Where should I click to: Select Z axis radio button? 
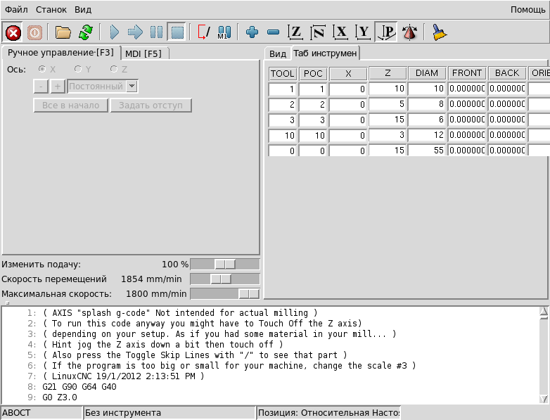point(114,69)
